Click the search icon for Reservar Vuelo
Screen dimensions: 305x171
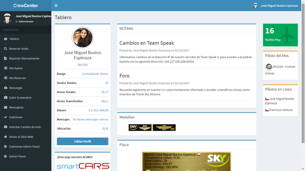(x=5, y=49)
